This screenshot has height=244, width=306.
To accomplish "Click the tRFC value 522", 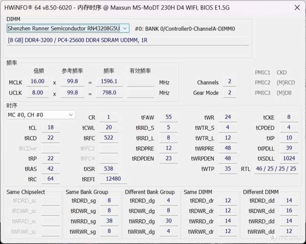I will (109, 138).
